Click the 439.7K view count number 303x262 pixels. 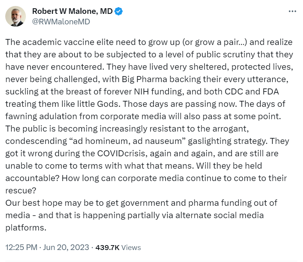(x=108, y=247)
